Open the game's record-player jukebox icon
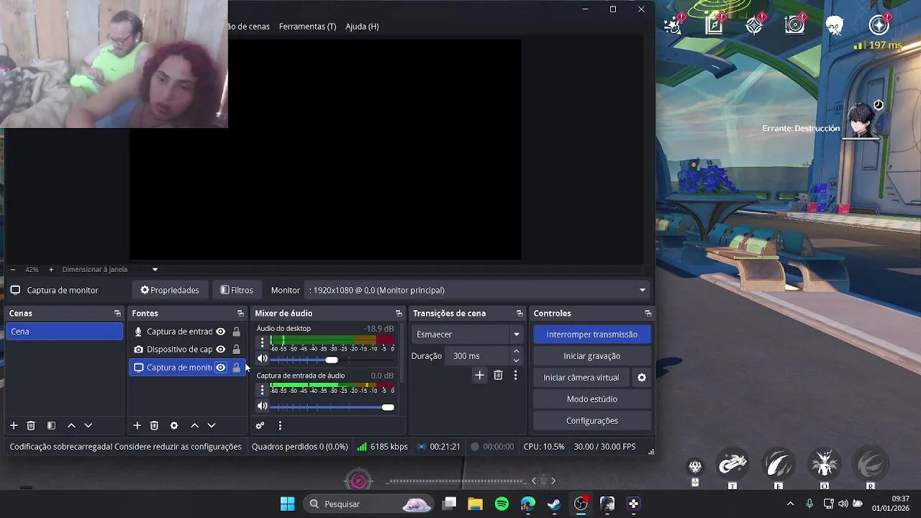Viewport: 921px width, 518px height. tap(795, 24)
